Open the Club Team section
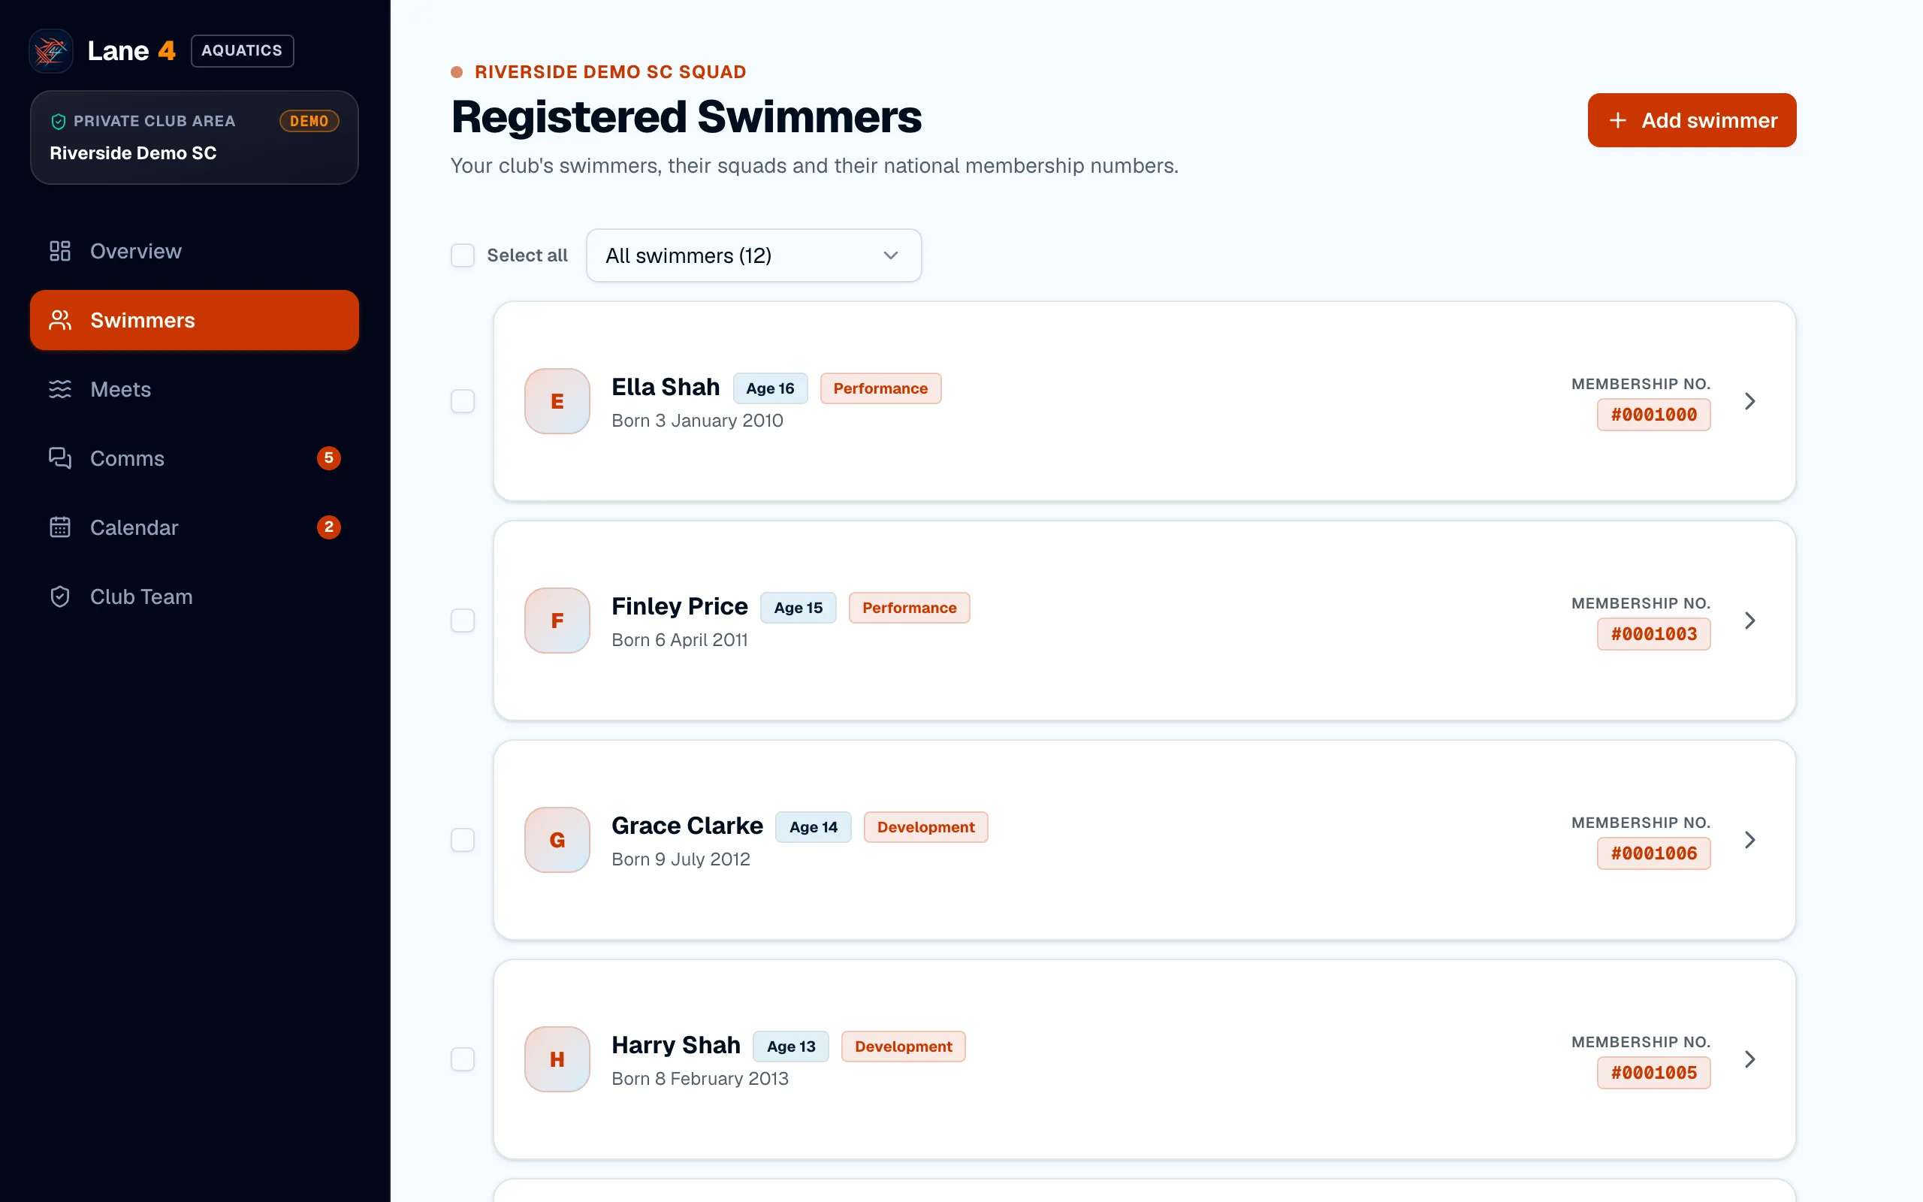1923x1202 pixels. coord(195,597)
